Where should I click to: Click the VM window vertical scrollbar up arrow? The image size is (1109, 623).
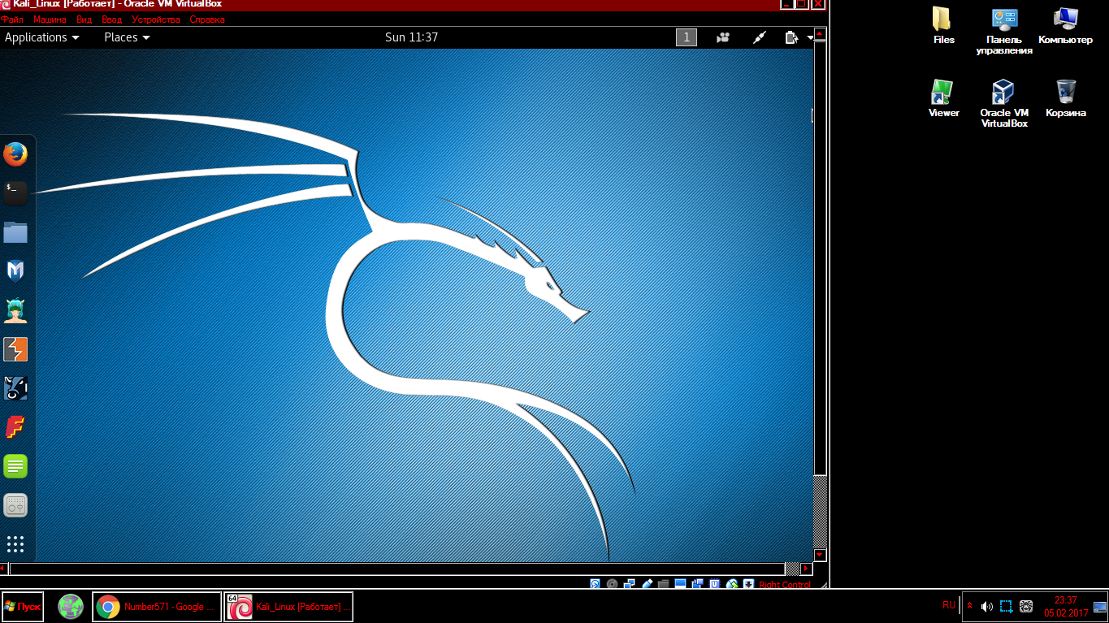(x=821, y=34)
